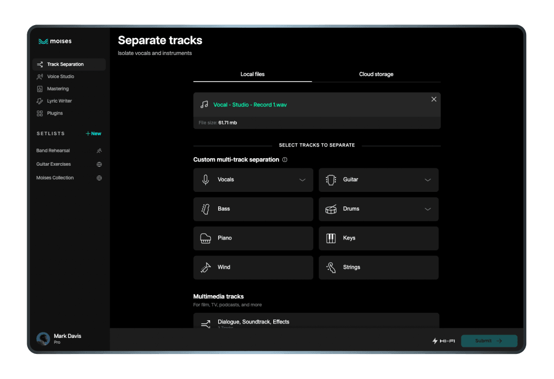
Task: Open Track Separation in the sidebar
Action: point(65,65)
